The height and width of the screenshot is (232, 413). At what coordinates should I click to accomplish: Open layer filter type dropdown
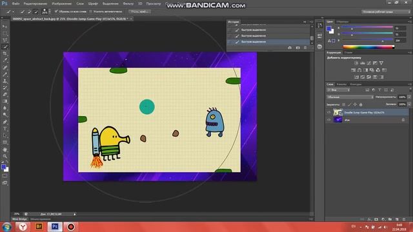click(338, 90)
